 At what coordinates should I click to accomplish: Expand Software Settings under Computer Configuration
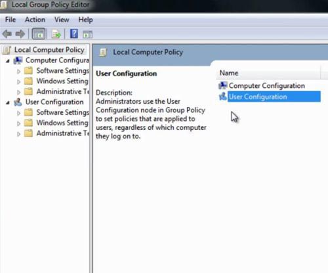point(18,72)
